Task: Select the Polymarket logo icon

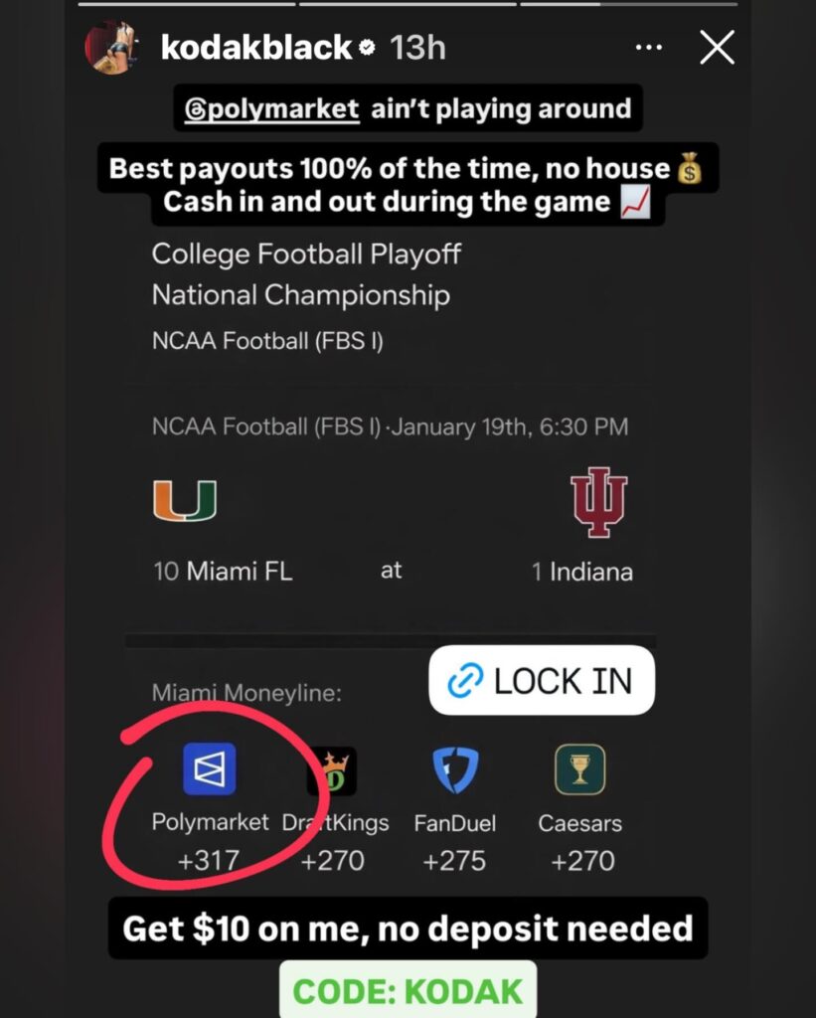Action: (210, 769)
